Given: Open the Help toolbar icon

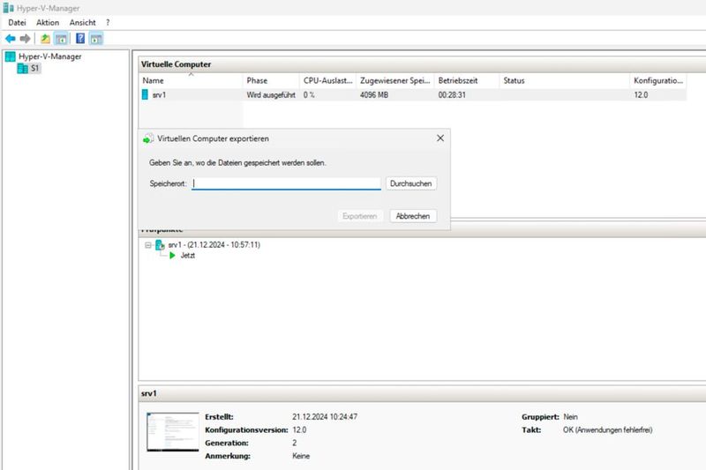Looking at the screenshot, I should click(x=80, y=39).
